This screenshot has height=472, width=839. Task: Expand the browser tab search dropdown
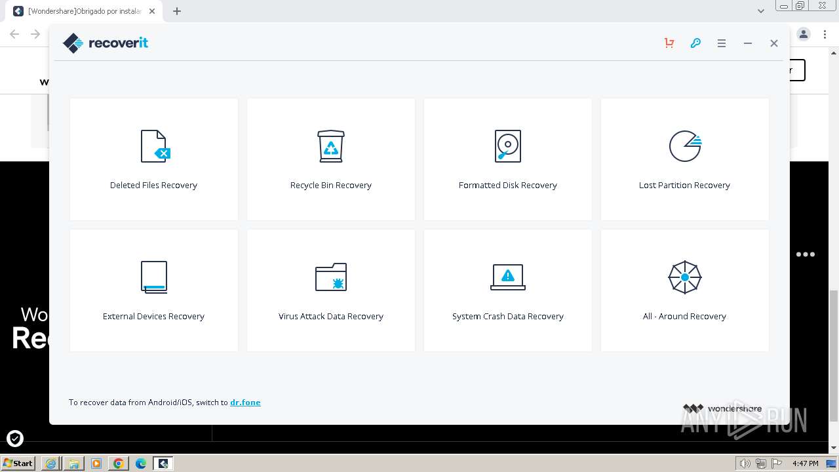pyautogui.click(x=761, y=11)
